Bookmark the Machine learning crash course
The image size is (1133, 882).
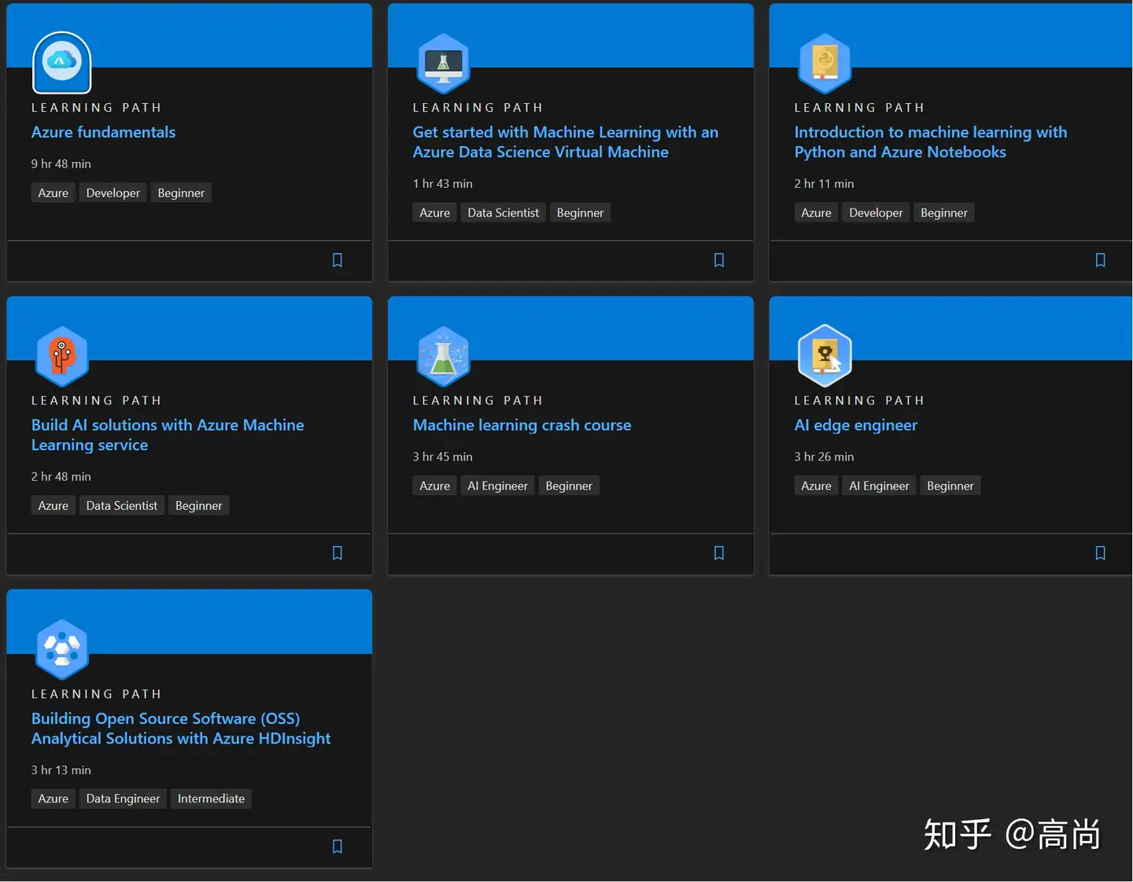(719, 553)
